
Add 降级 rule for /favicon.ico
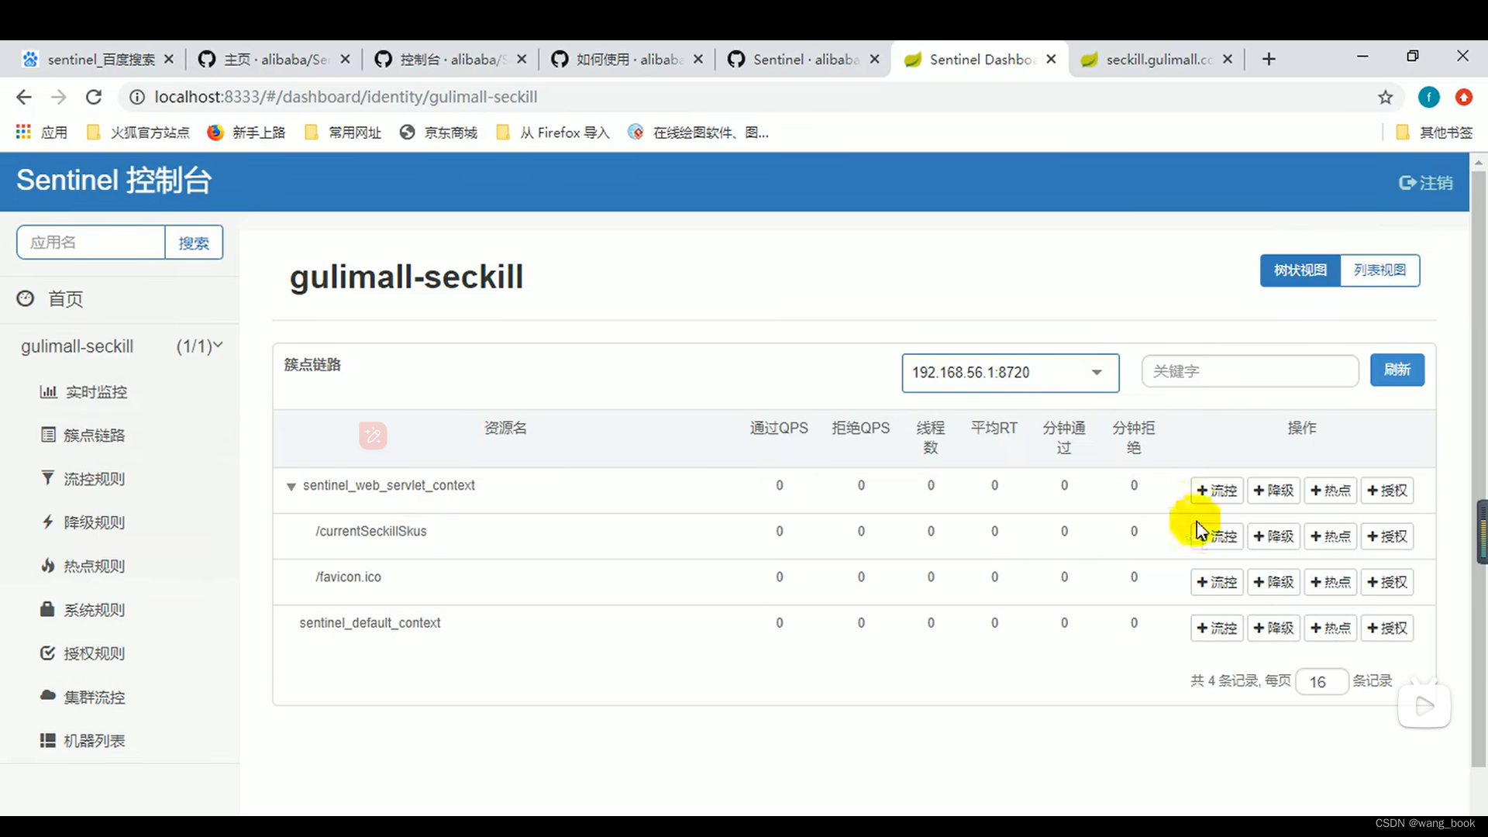click(1273, 582)
